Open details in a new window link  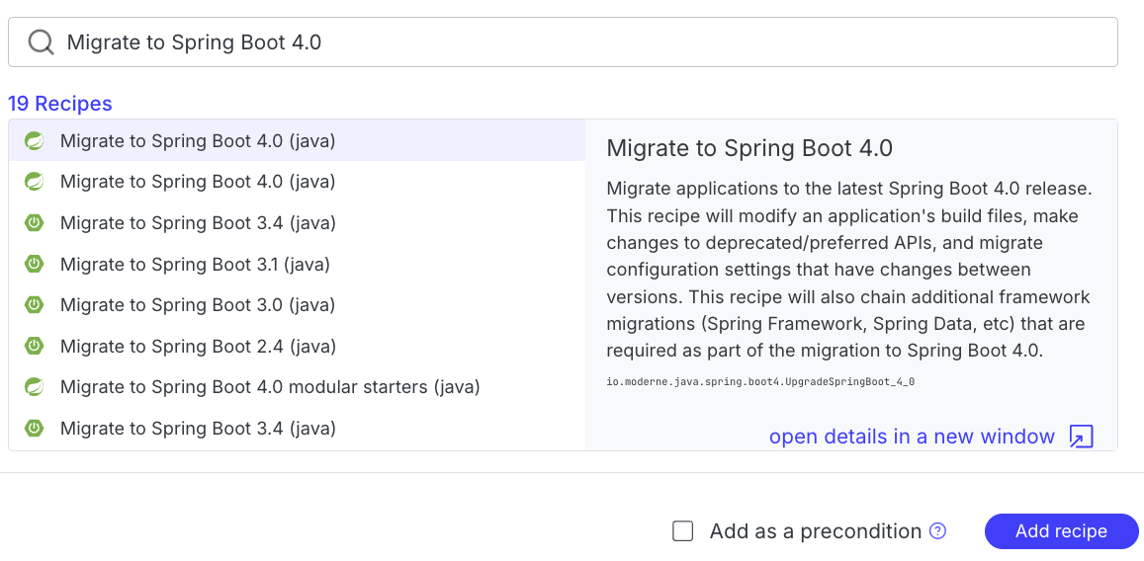[x=912, y=438]
